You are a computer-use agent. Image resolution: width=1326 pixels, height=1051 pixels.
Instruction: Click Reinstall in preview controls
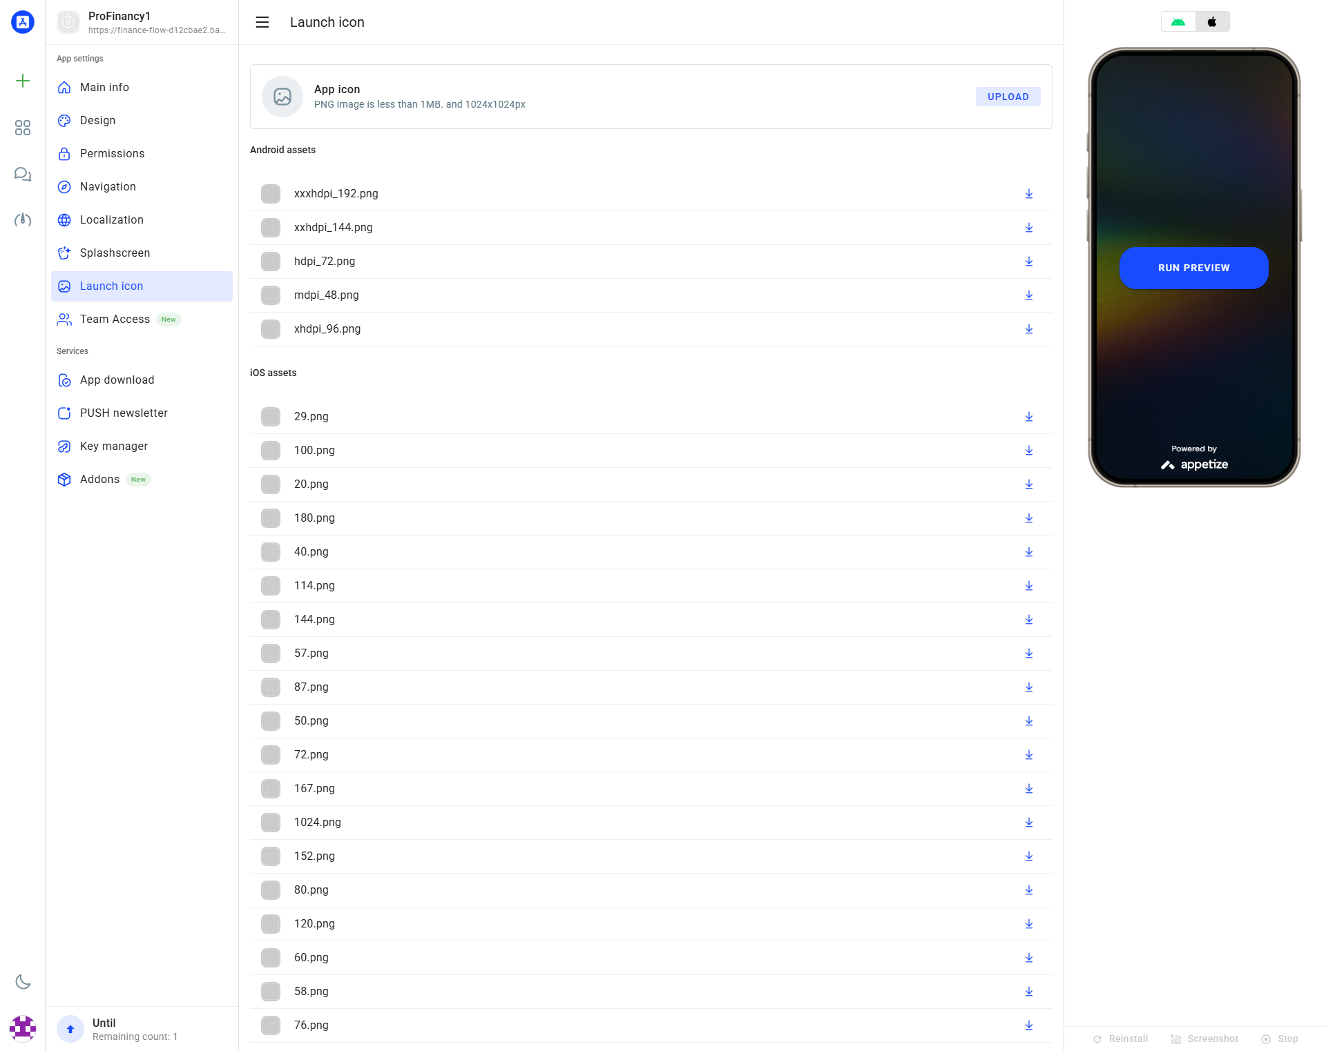coord(1121,1039)
